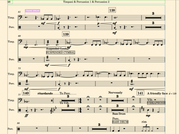The height and width of the screenshot is (134, 179).
Task: Select rehearsal mark 140
Action: click(x=26, y=93)
